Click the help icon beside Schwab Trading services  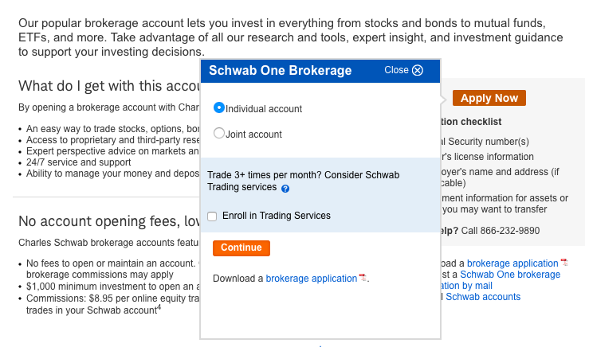(x=285, y=189)
